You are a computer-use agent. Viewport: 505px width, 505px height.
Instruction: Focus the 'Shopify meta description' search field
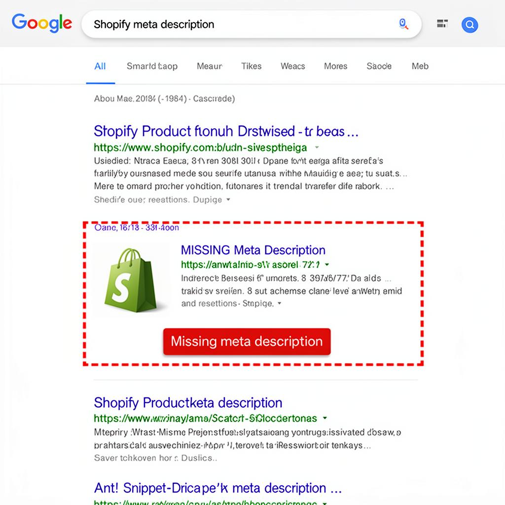[251, 24]
